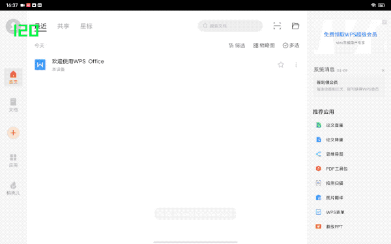Open 拍照扫描 photo scan tool
The height and width of the screenshot is (244, 391).
(x=330, y=183)
